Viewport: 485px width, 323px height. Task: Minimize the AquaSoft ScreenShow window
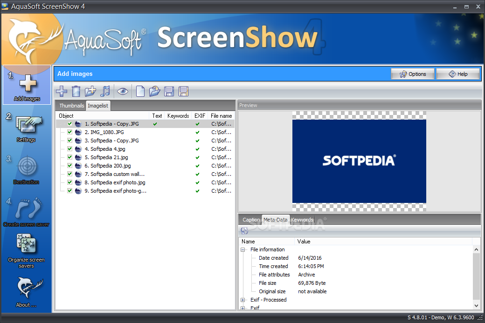pos(455,7)
